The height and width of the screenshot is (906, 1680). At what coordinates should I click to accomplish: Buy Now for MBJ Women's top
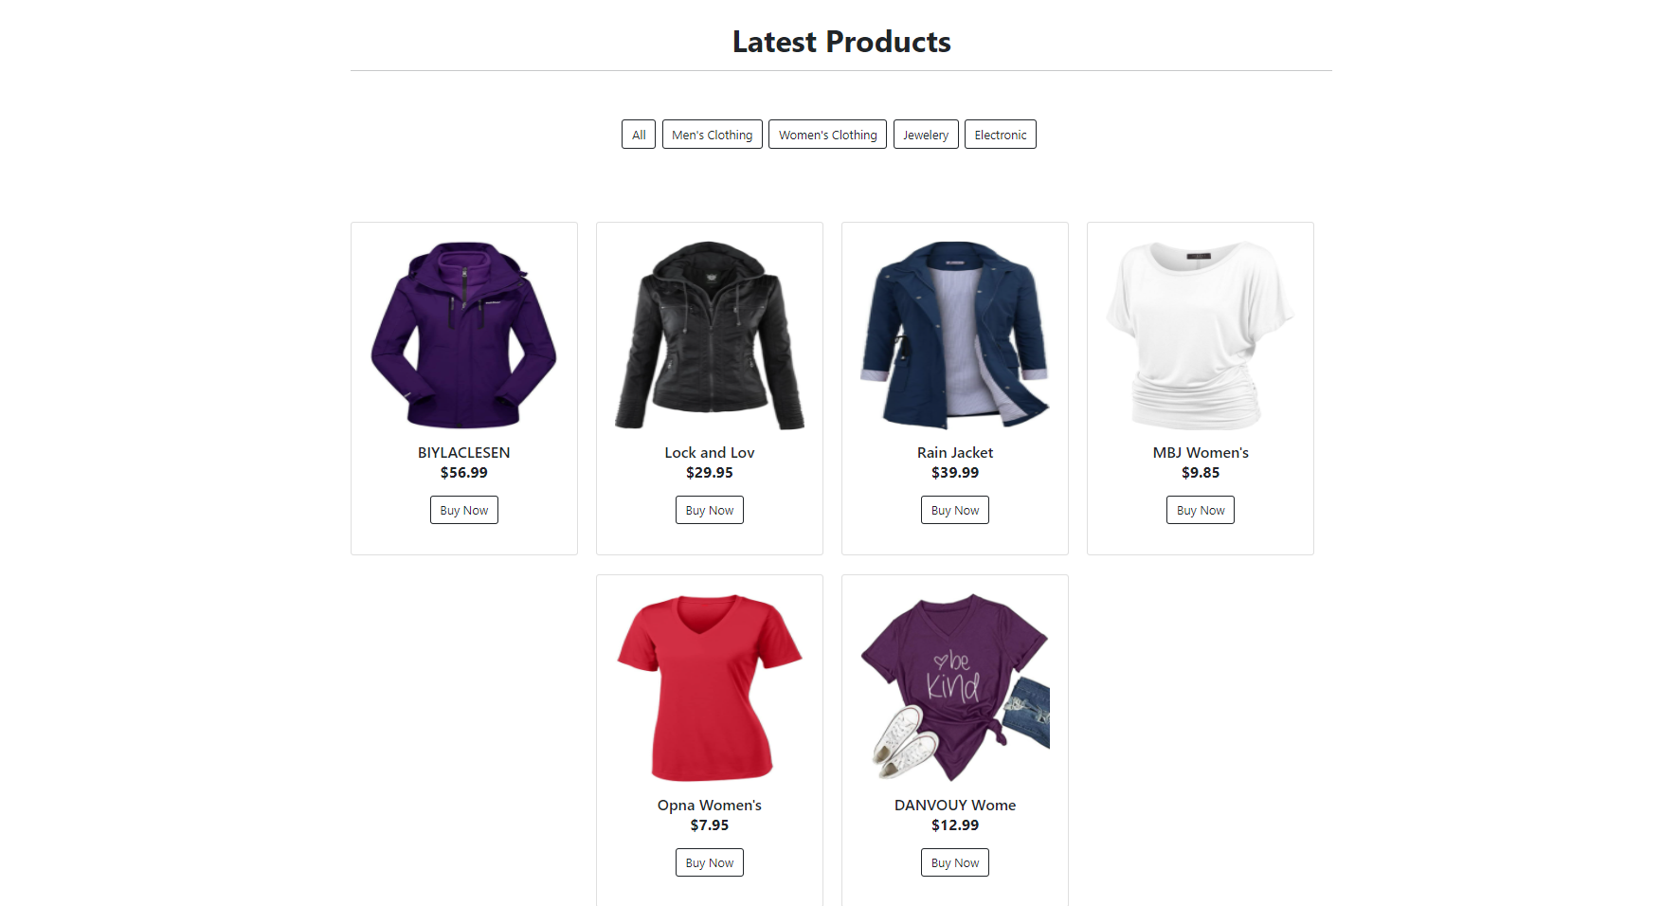tap(1201, 510)
